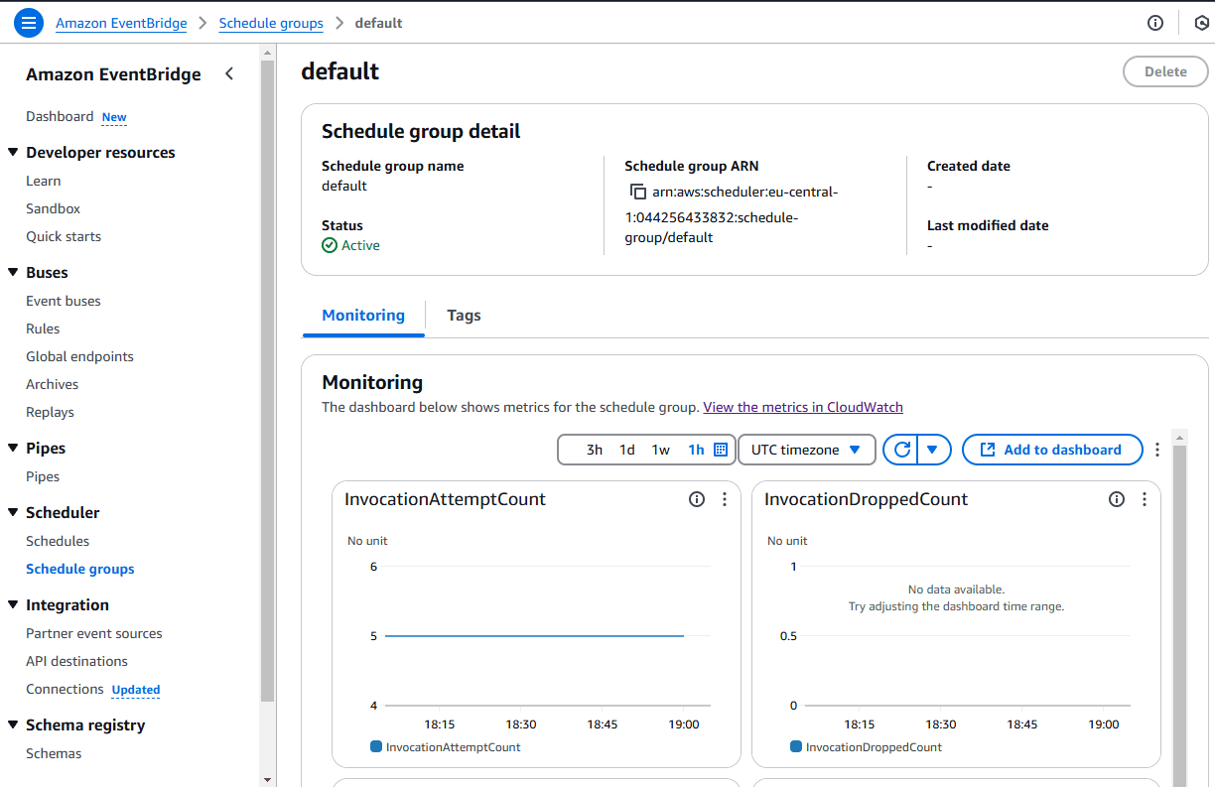Open refresh interval dropdown arrow

pos(932,450)
